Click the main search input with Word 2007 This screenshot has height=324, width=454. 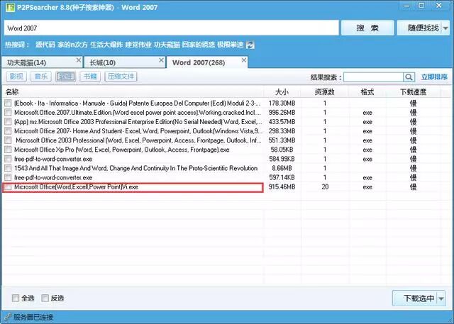pyautogui.click(x=172, y=28)
